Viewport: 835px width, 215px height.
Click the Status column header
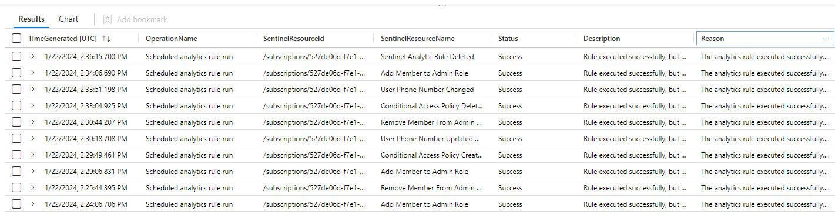pyautogui.click(x=508, y=39)
